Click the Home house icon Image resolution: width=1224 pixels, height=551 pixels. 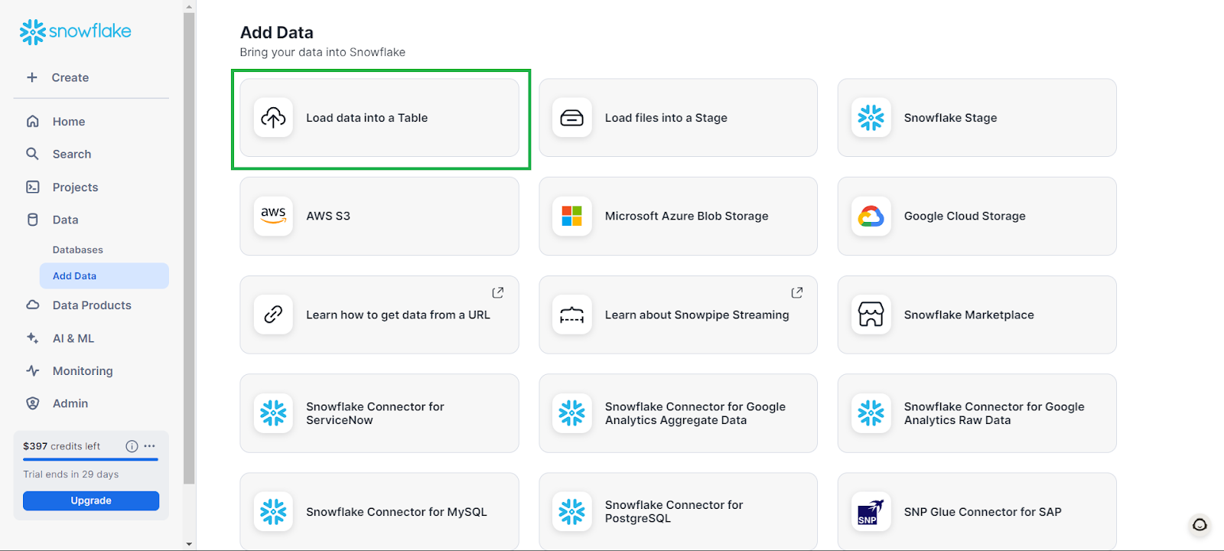(33, 121)
